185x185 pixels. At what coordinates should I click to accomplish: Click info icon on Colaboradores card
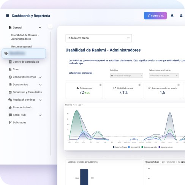coord(100,85)
